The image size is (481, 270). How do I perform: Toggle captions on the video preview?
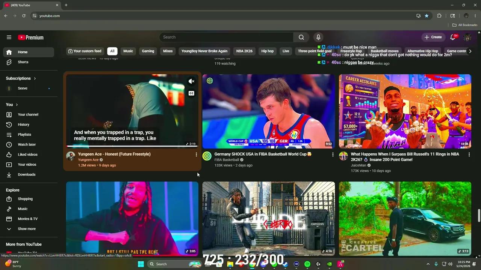(191, 93)
